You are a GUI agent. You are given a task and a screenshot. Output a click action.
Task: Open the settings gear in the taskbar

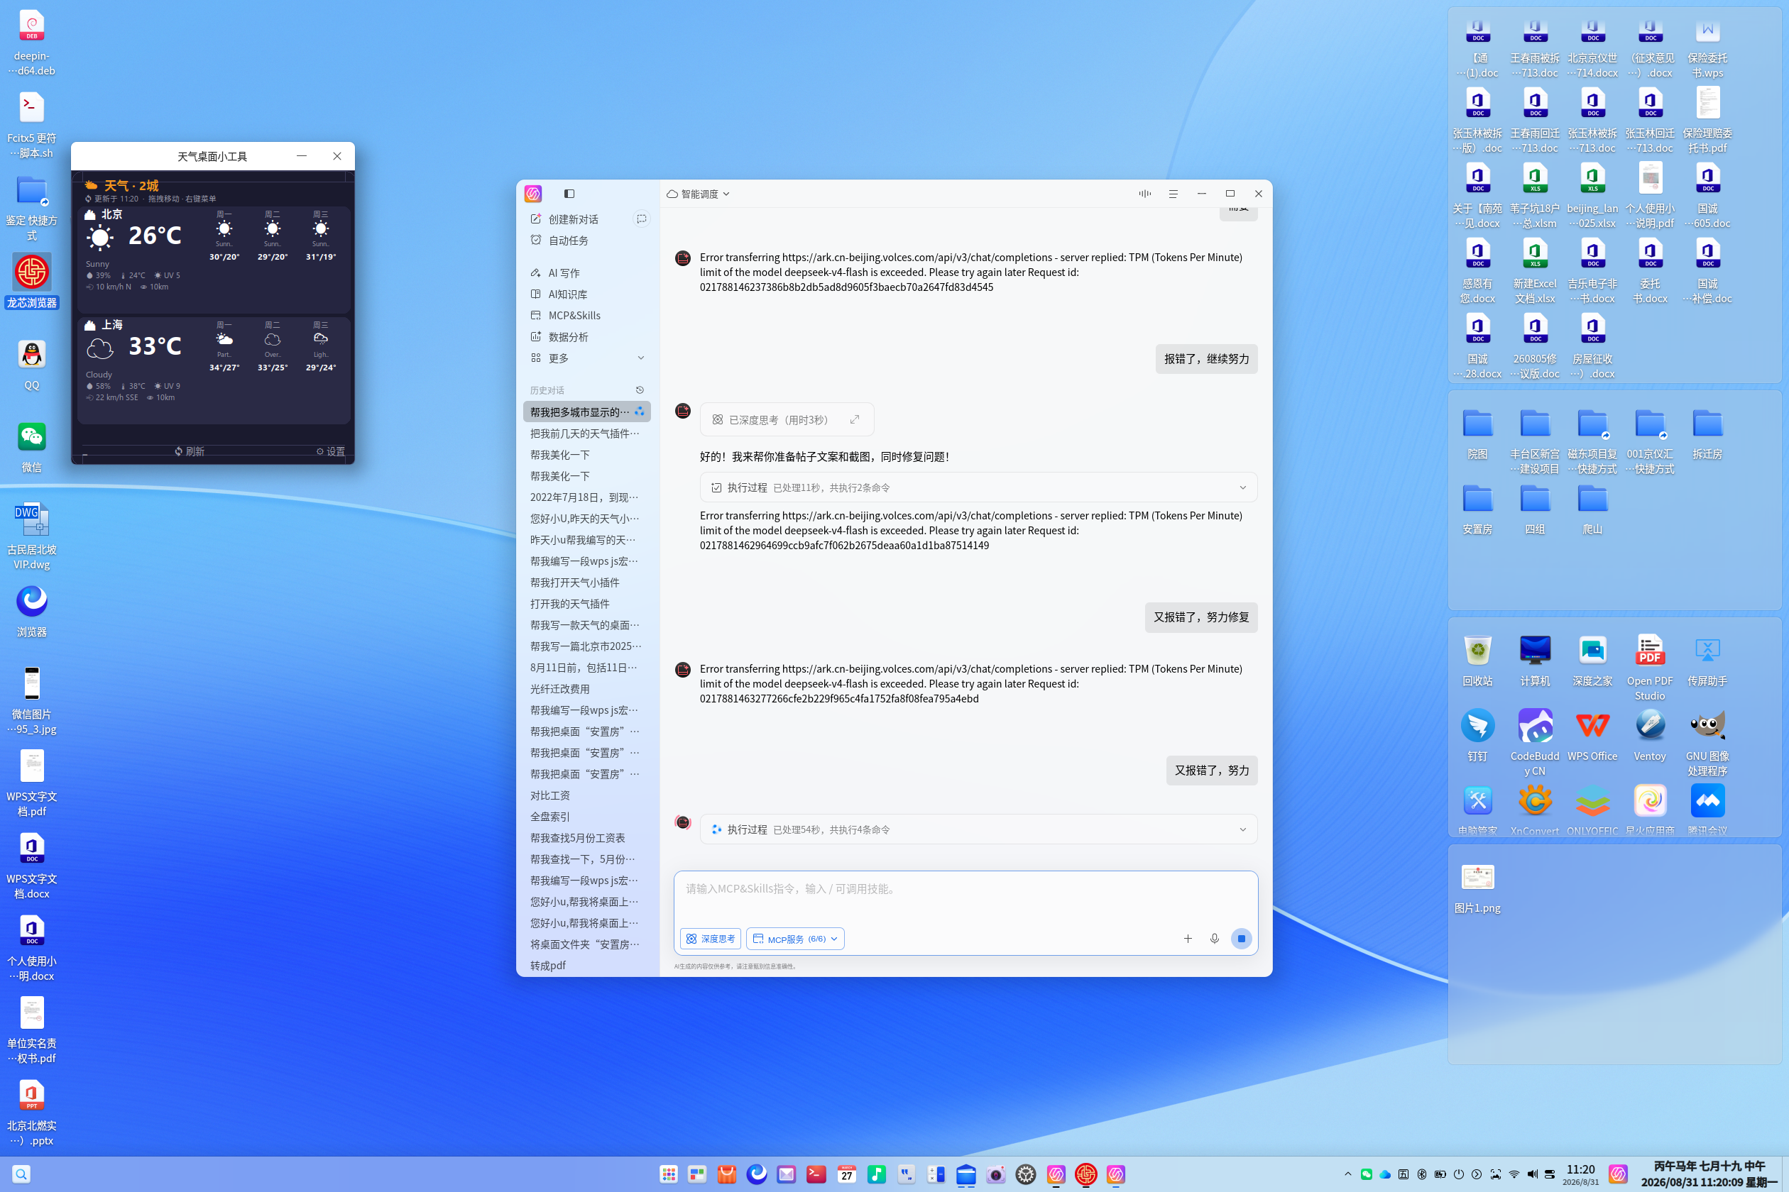[x=1025, y=1174]
